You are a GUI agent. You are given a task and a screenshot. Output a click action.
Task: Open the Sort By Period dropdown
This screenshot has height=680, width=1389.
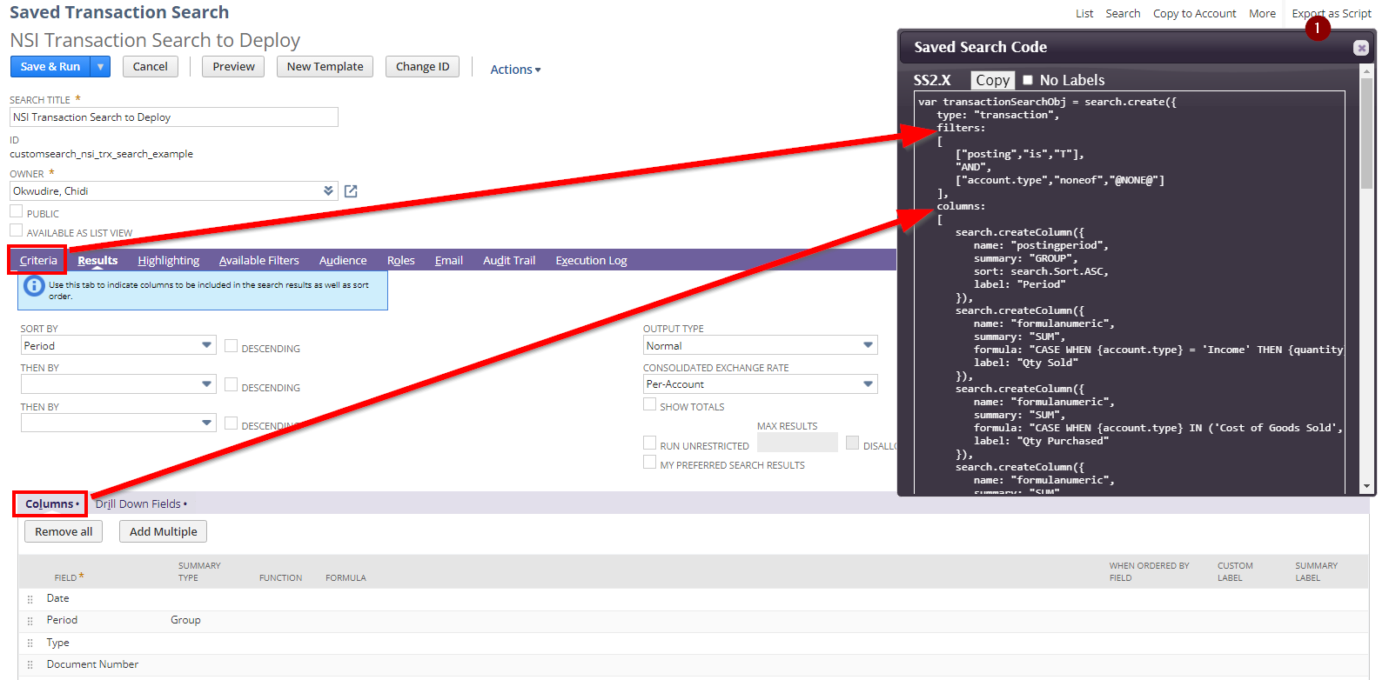(x=207, y=345)
